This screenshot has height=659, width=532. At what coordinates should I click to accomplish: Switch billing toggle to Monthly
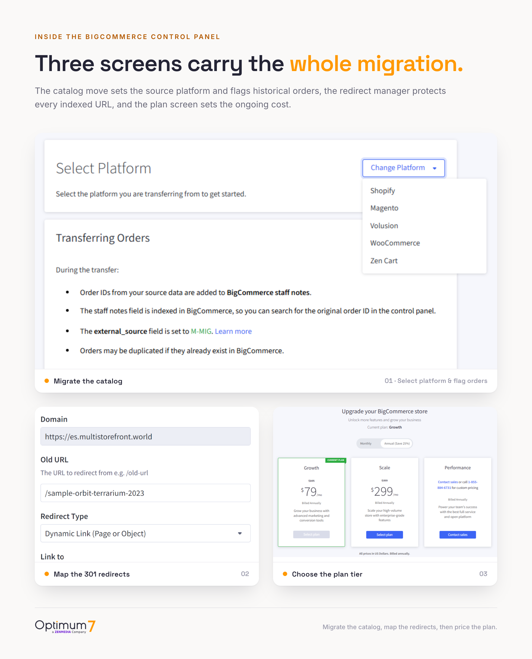tap(366, 443)
